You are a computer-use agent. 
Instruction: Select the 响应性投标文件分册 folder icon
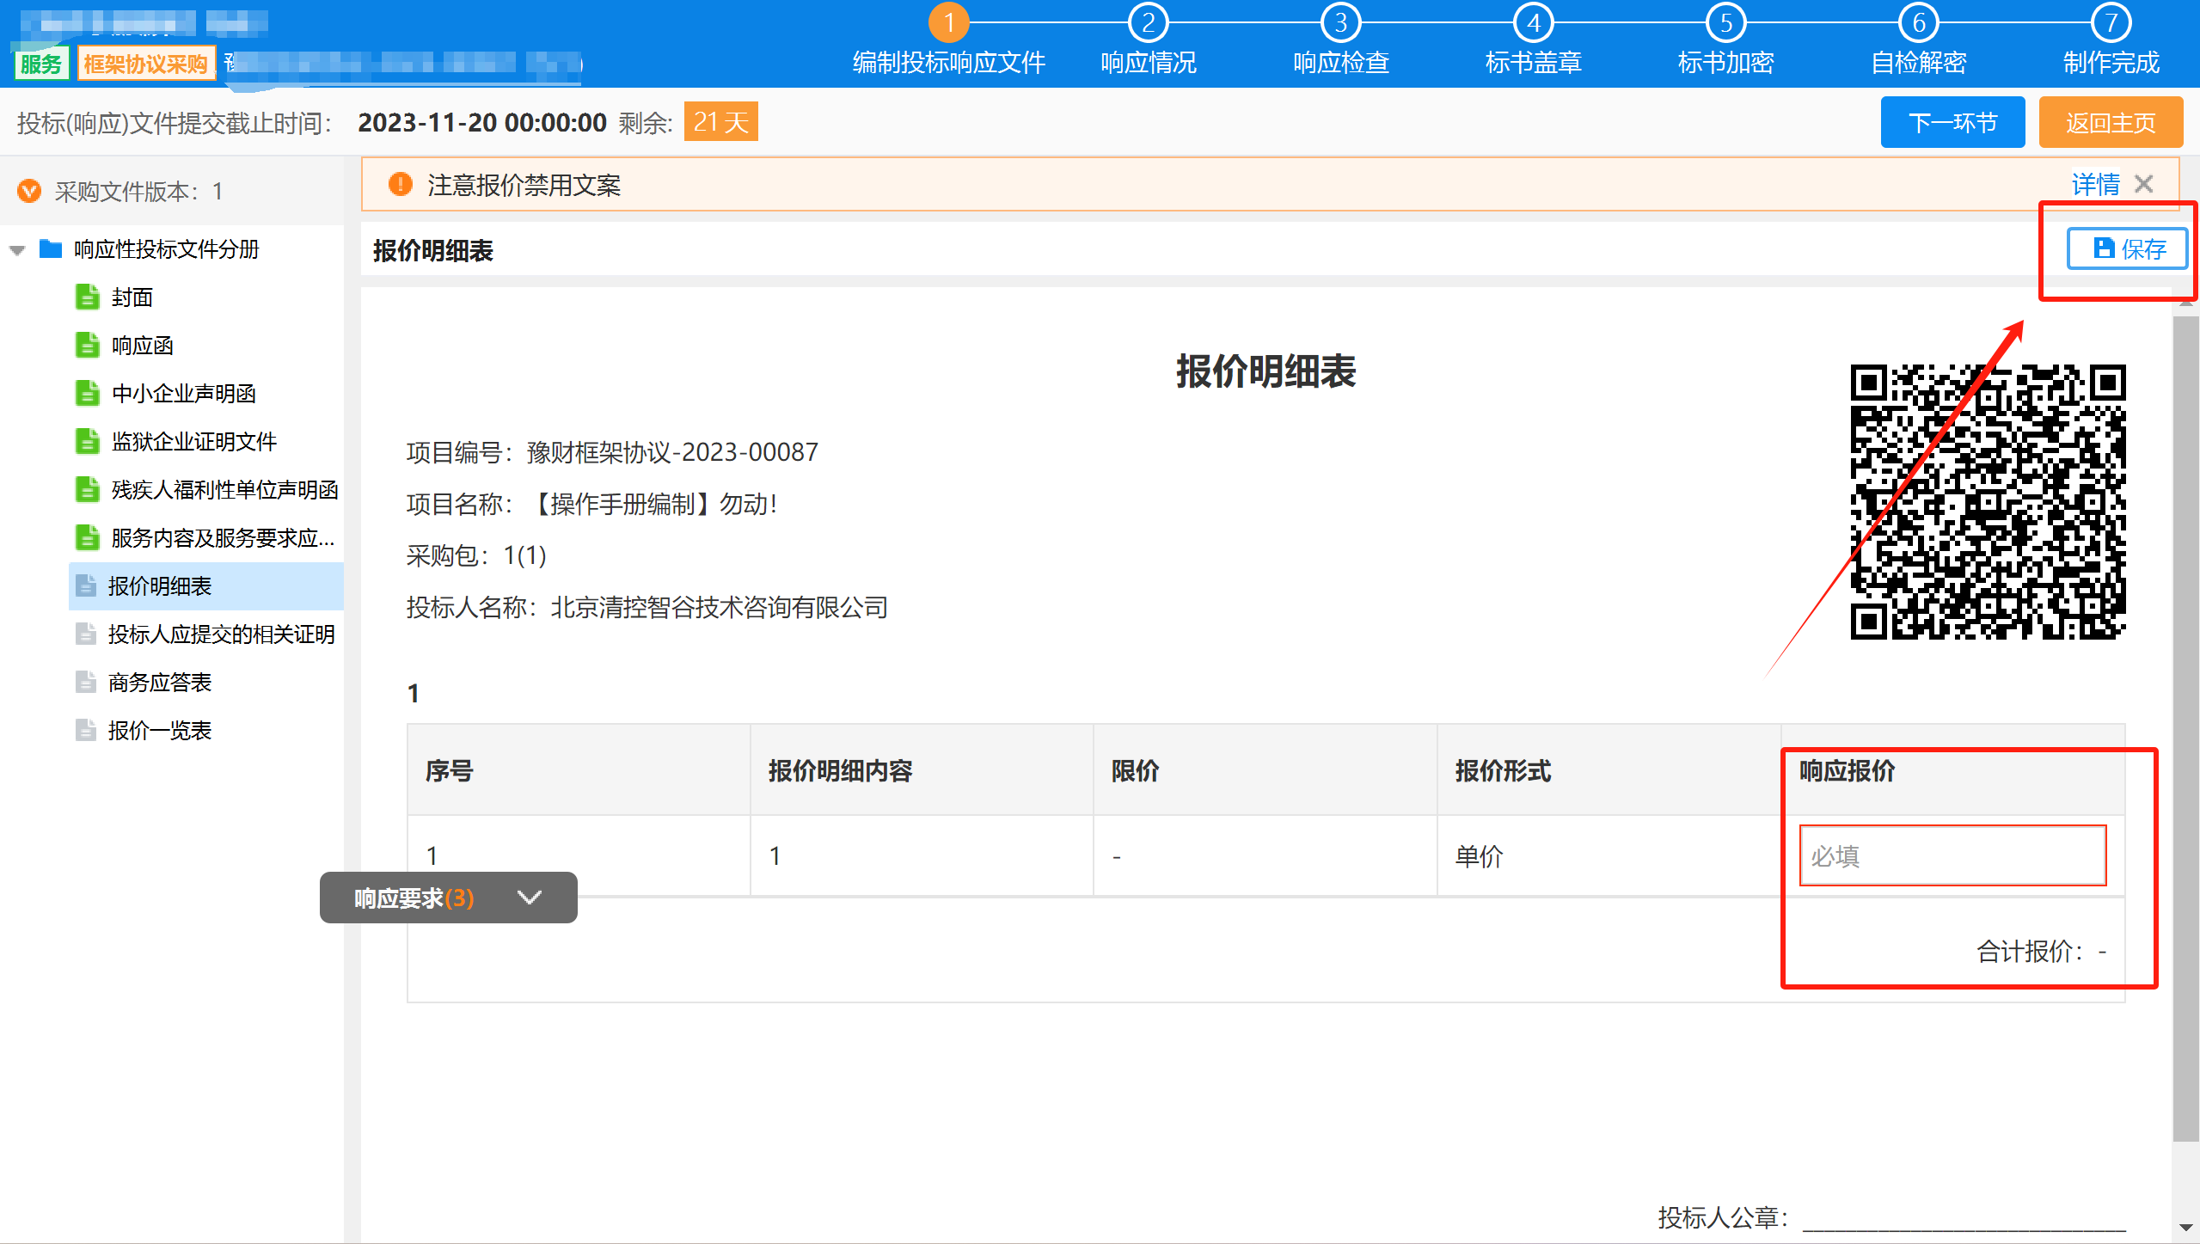click(x=51, y=249)
